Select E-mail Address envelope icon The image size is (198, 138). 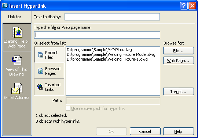[17, 88]
